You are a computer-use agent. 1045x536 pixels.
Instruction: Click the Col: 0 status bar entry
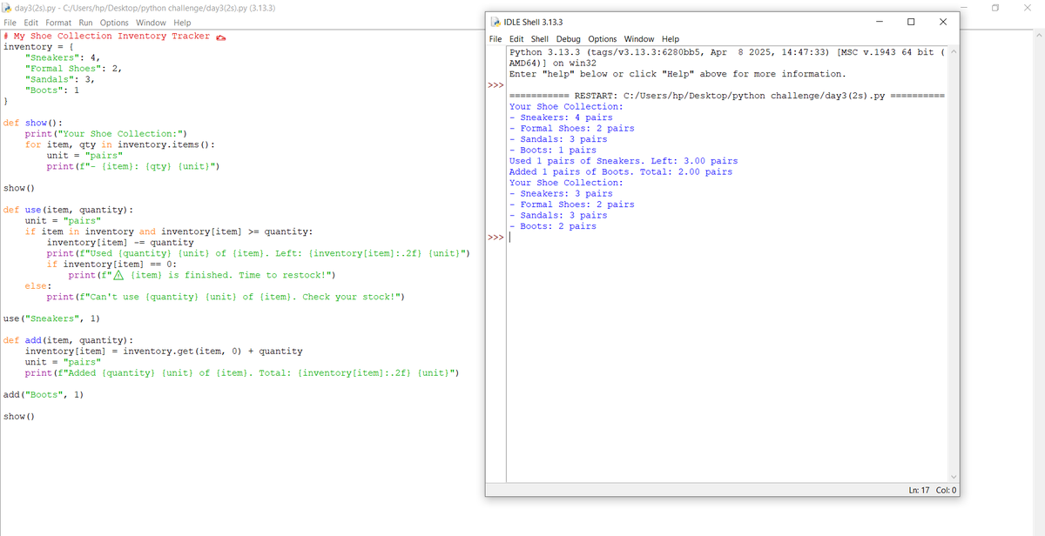click(946, 490)
